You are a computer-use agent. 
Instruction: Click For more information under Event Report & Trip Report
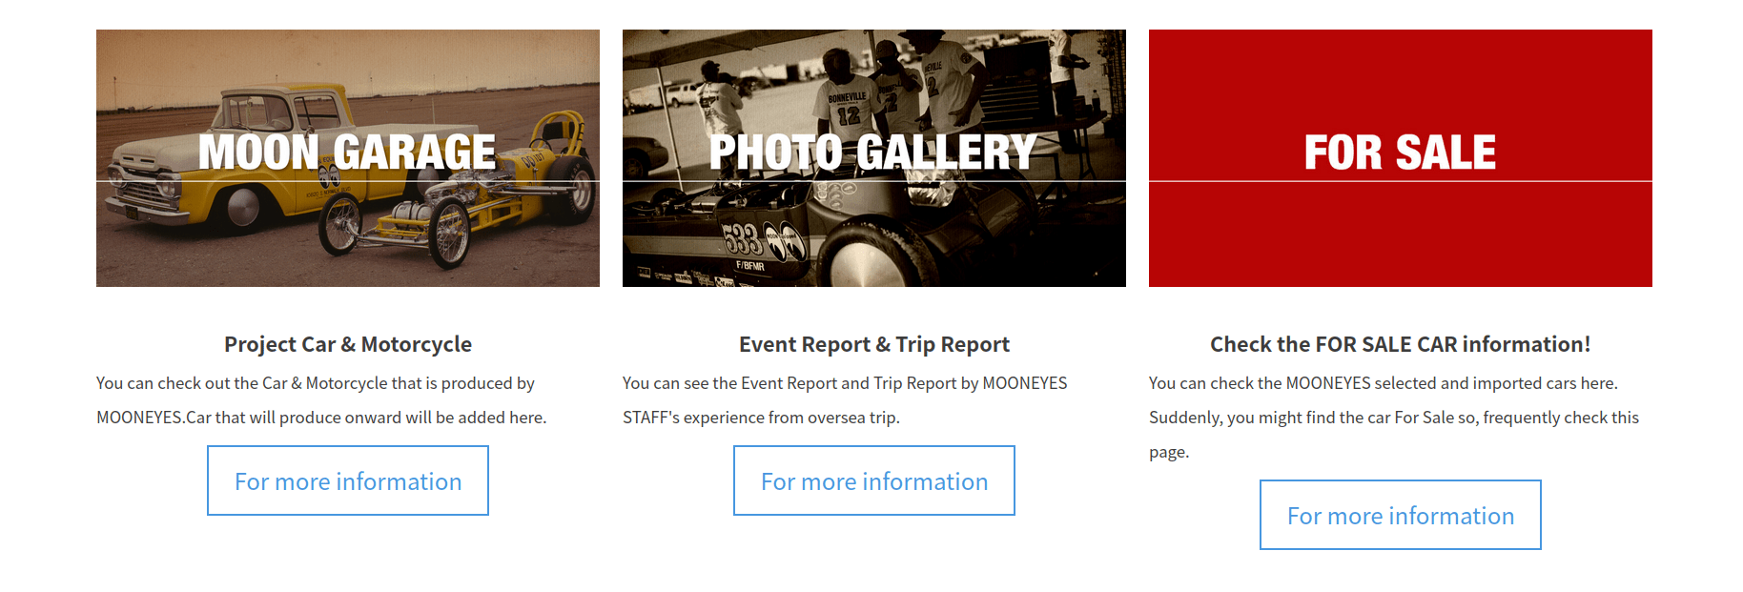[x=874, y=480]
